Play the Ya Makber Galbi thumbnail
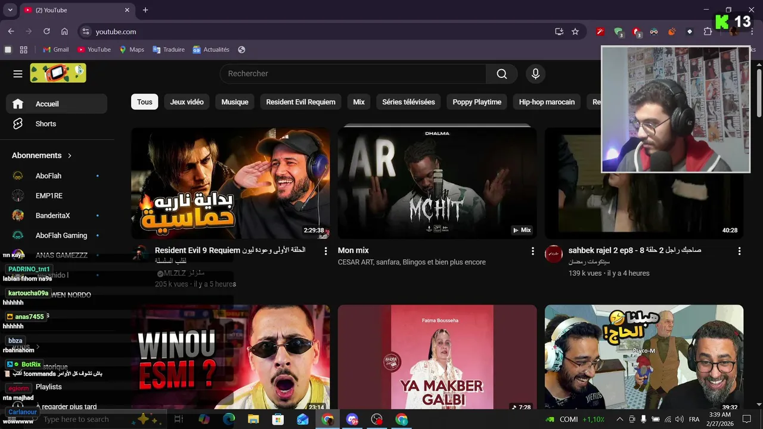This screenshot has width=763, height=429. coord(437,357)
